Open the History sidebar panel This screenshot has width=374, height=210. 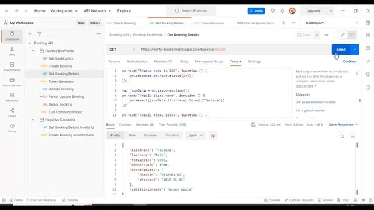(x=12, y=128)
